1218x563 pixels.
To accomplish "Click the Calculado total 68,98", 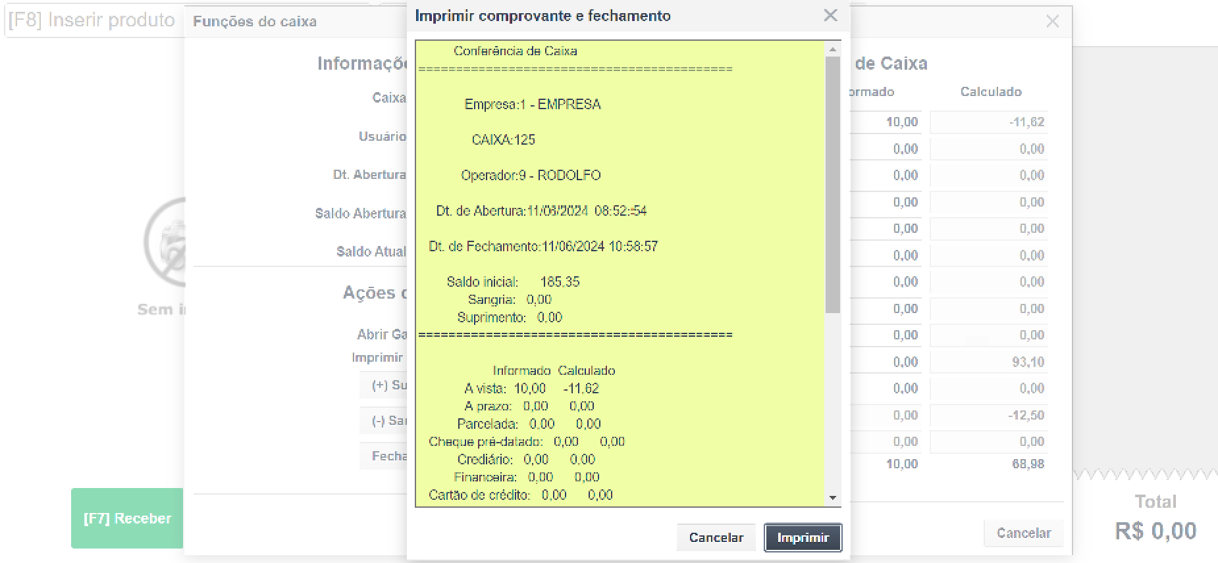I will (1028, 464).
